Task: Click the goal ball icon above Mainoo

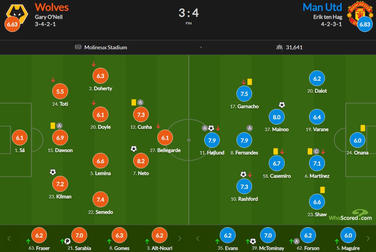Action: (x=282, y=105)
